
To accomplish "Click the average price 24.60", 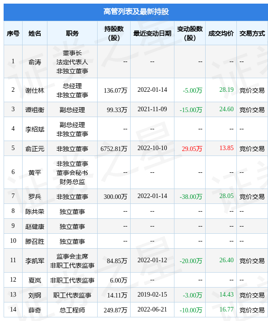I will (226, 109).
